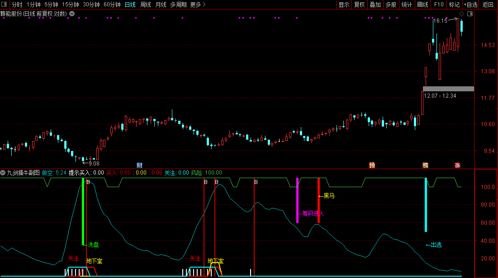Click the 涨 limit-up marker icon
This screenshot has width=498, height=278.
coord(457,165)
